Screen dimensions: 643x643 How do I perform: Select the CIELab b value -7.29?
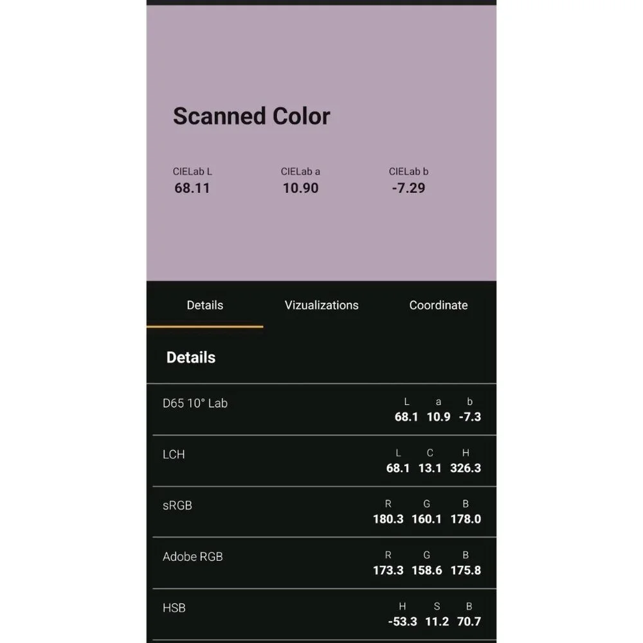coord(408,188)
